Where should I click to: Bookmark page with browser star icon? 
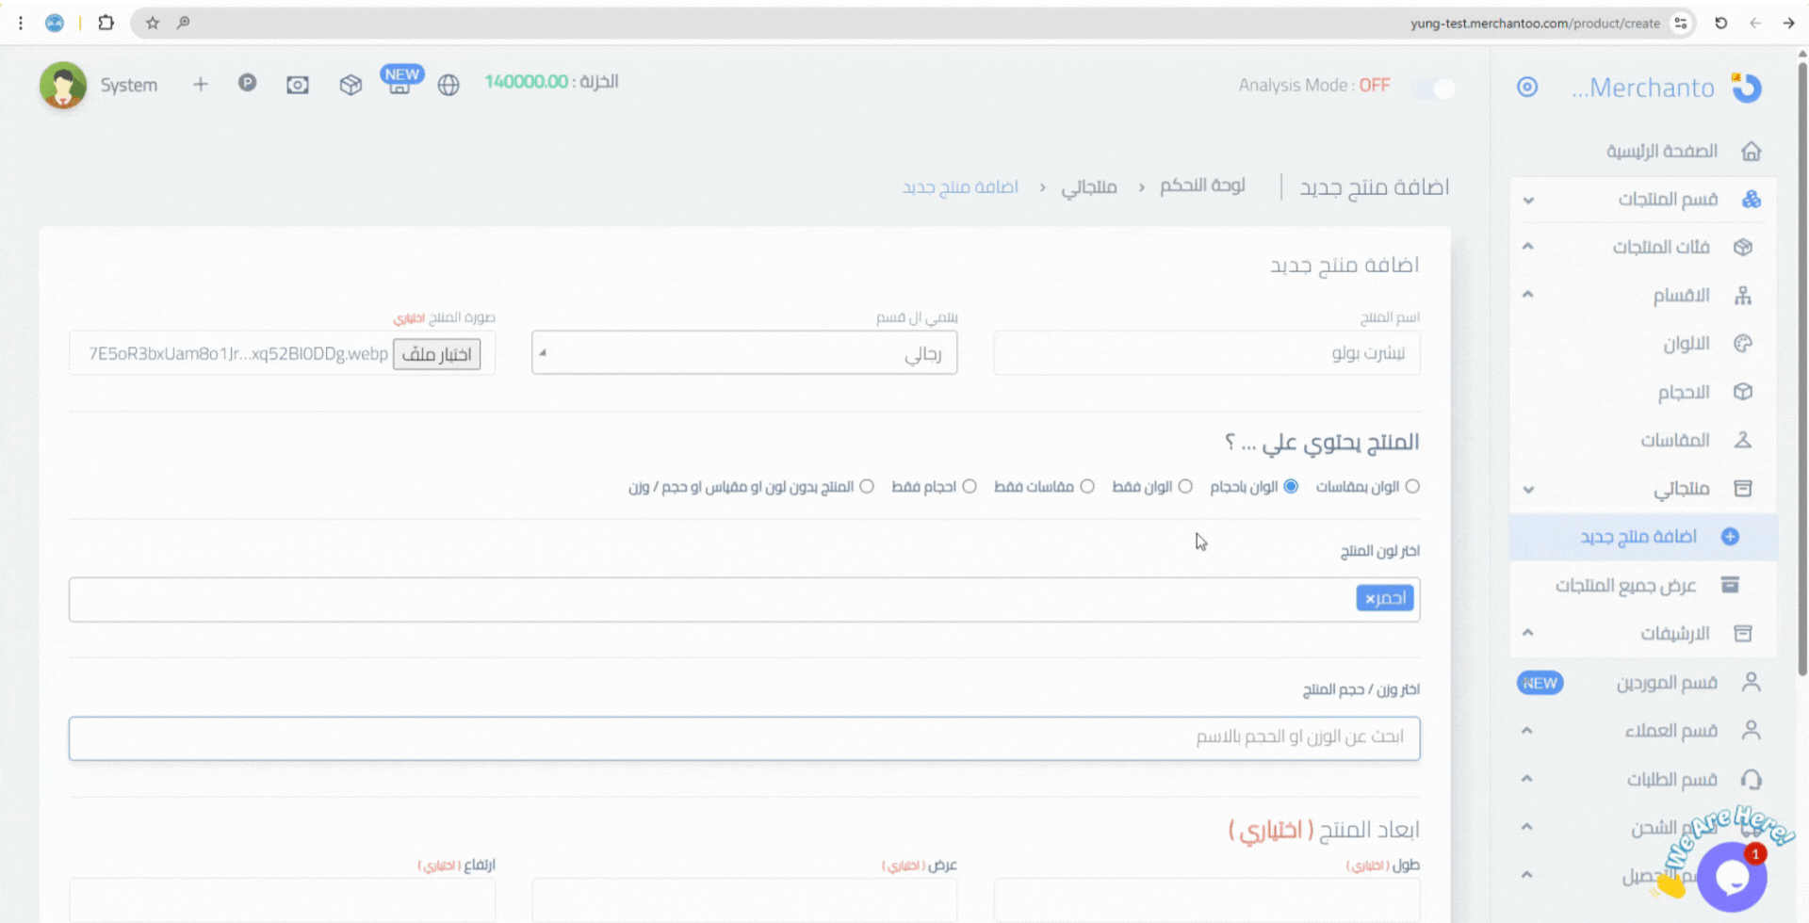[x=153, y=23]
